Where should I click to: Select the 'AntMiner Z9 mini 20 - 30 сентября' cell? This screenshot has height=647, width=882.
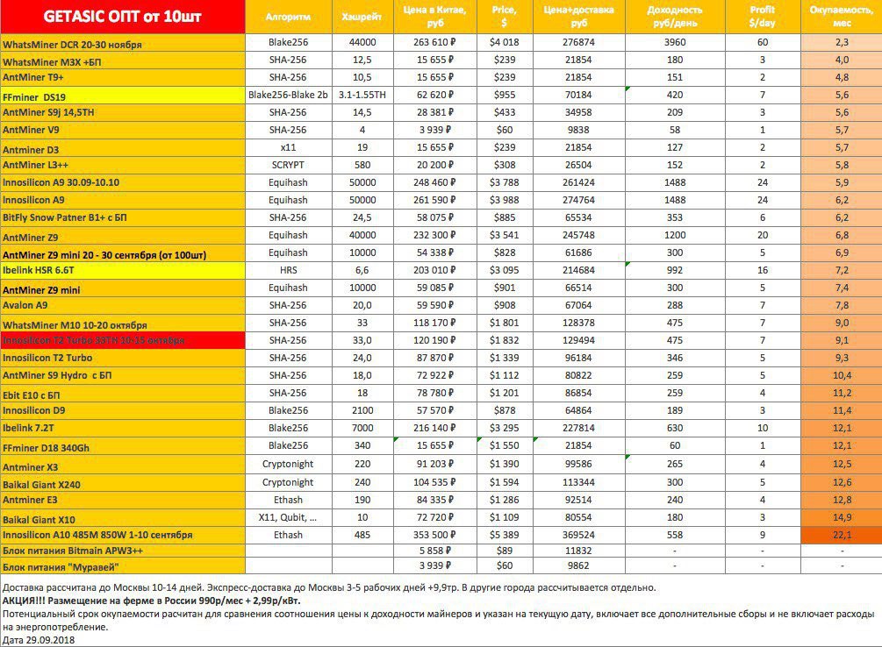pyautogui.click(x=123, y=253)
